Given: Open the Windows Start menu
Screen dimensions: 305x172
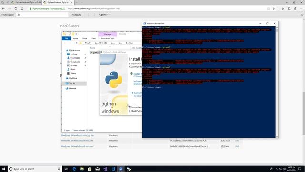Looking at the screenshot, I should [x=4, y=169].
